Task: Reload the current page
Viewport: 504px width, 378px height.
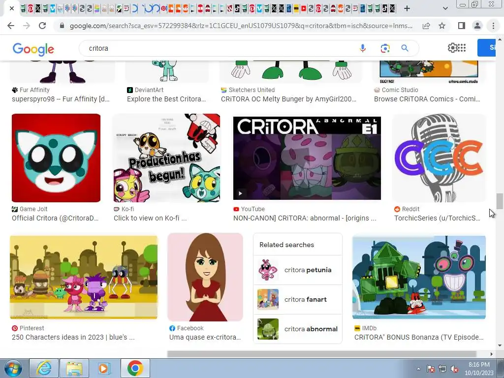Action: [x=42, y=26]
